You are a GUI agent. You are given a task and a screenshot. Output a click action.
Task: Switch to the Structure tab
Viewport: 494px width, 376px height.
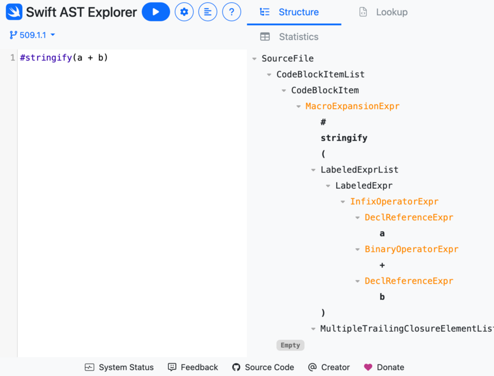[294, 12]
